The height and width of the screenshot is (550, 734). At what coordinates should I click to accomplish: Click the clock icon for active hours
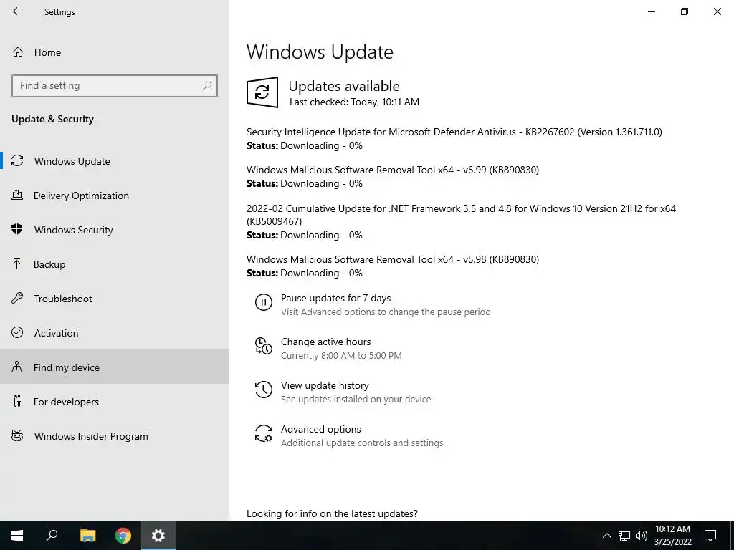pos(264,346)
